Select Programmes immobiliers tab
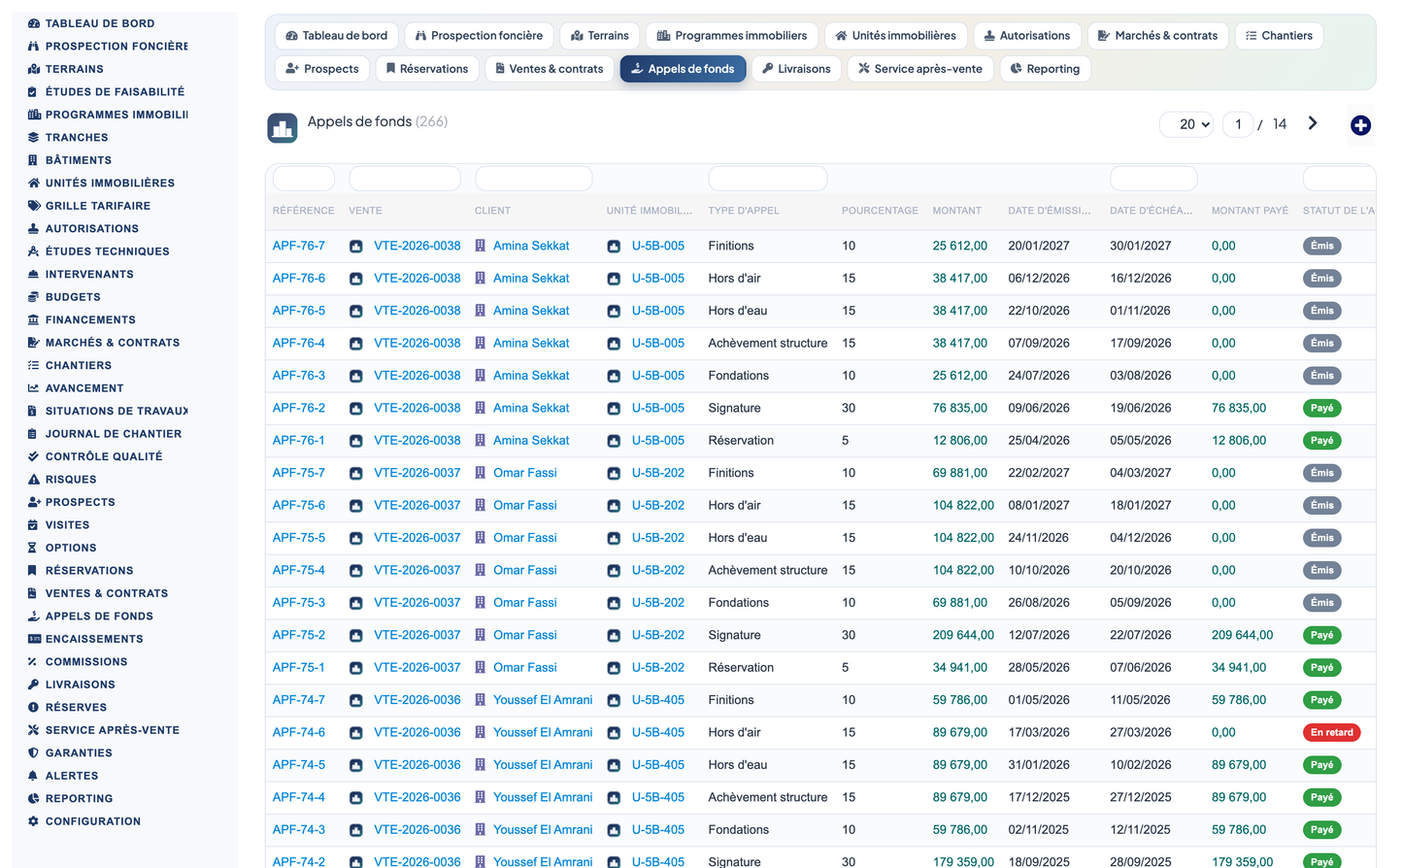 pos(732,36)
